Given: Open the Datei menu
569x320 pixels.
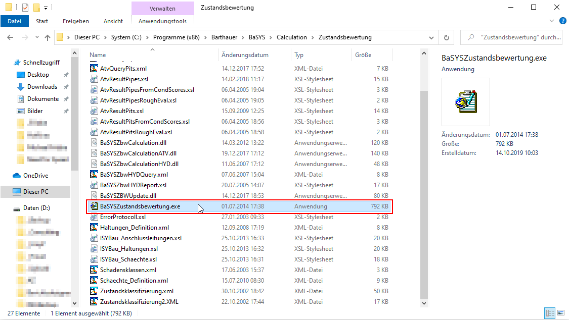Looking at the screenshot, I should (15, 21).
